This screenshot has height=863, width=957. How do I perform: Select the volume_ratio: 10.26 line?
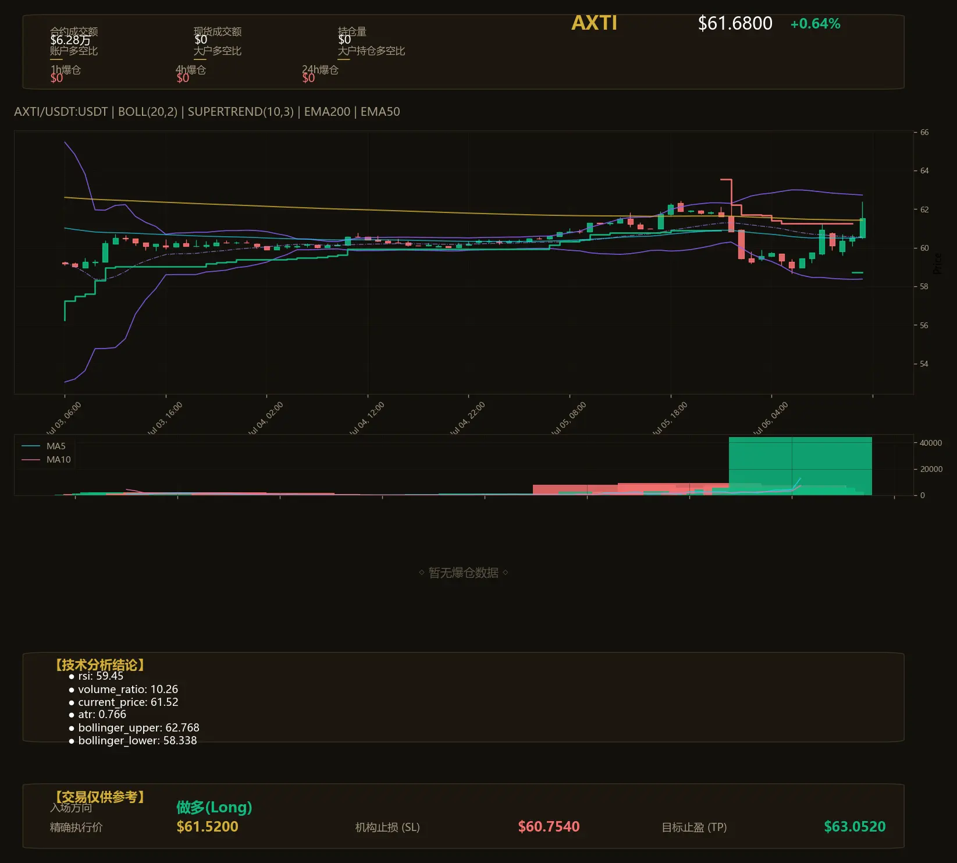coord(128,690)
